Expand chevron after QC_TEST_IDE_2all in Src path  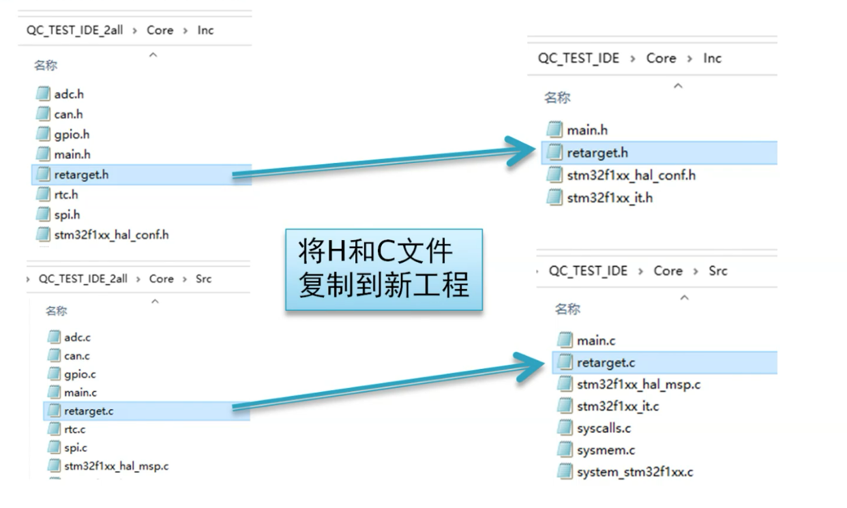point(138,279)
